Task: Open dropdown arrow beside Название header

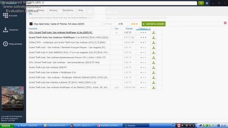Action: 112,28
